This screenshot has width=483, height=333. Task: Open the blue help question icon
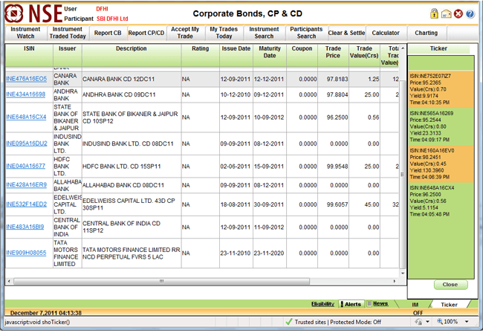point(470,13)
